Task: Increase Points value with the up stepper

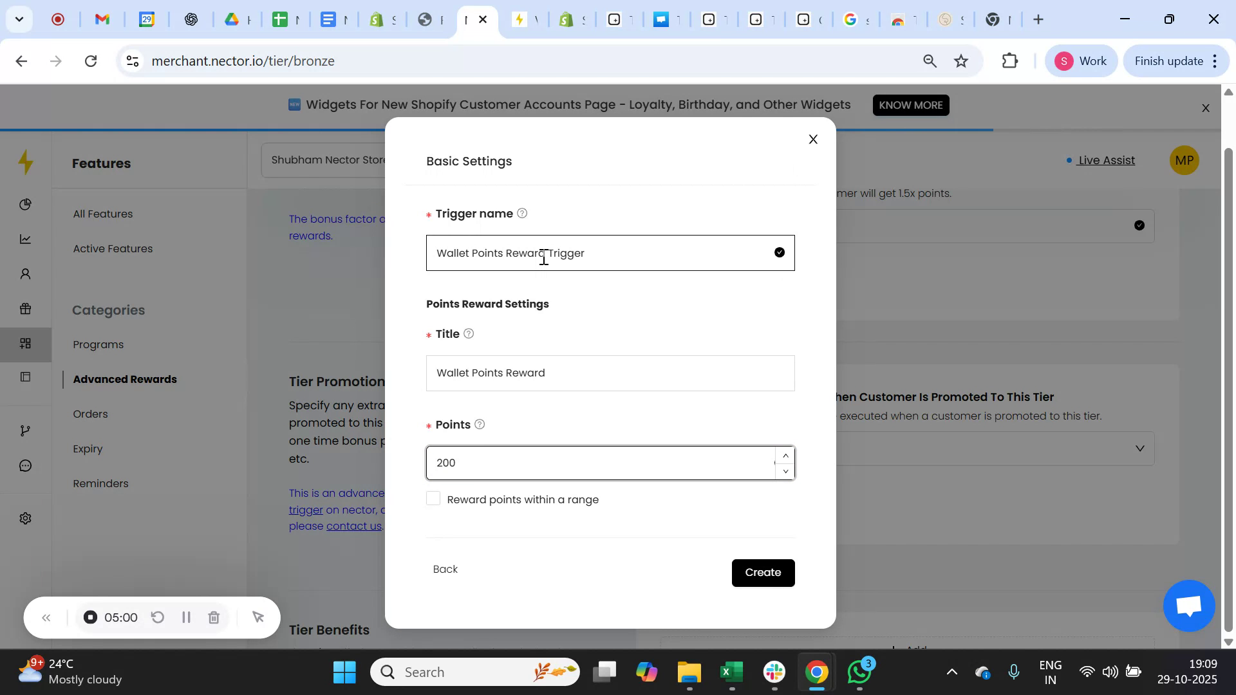Action: [x=785, y=455]
